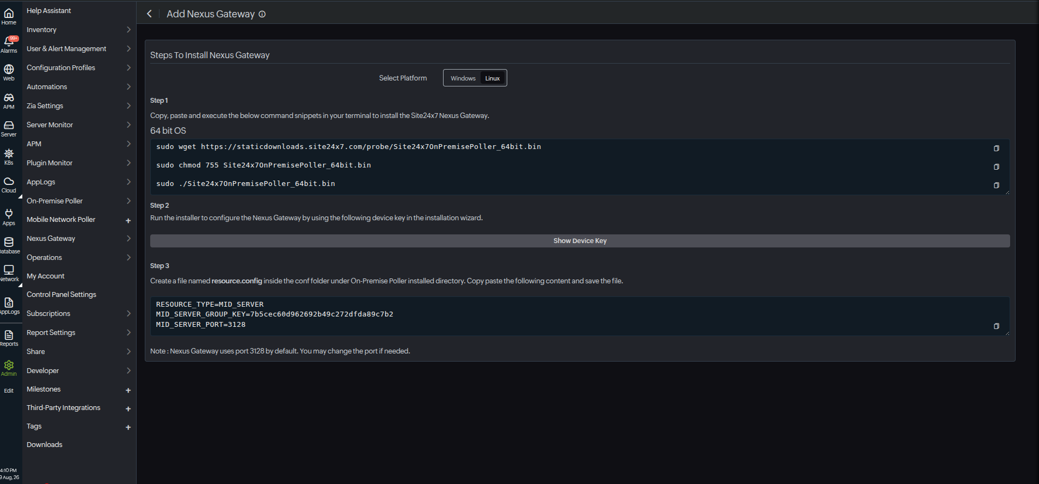Expand the Server Monitor chevron
The width and height of the screenshot is (1039, 484).
click(x=128, y=125)
